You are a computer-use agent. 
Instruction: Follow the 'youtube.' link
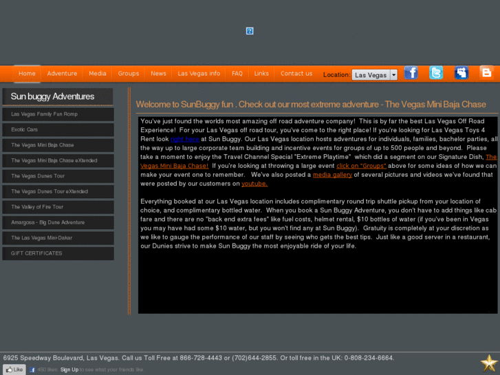click(x=254, y=184)
